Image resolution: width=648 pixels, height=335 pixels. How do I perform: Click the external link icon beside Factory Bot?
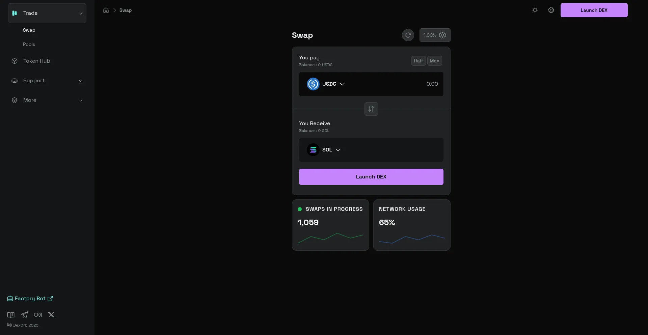(x=50, y=299)
